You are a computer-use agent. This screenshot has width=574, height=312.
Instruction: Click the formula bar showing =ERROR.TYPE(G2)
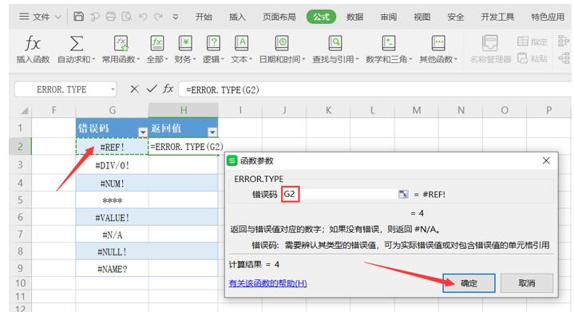coord(375,89)
